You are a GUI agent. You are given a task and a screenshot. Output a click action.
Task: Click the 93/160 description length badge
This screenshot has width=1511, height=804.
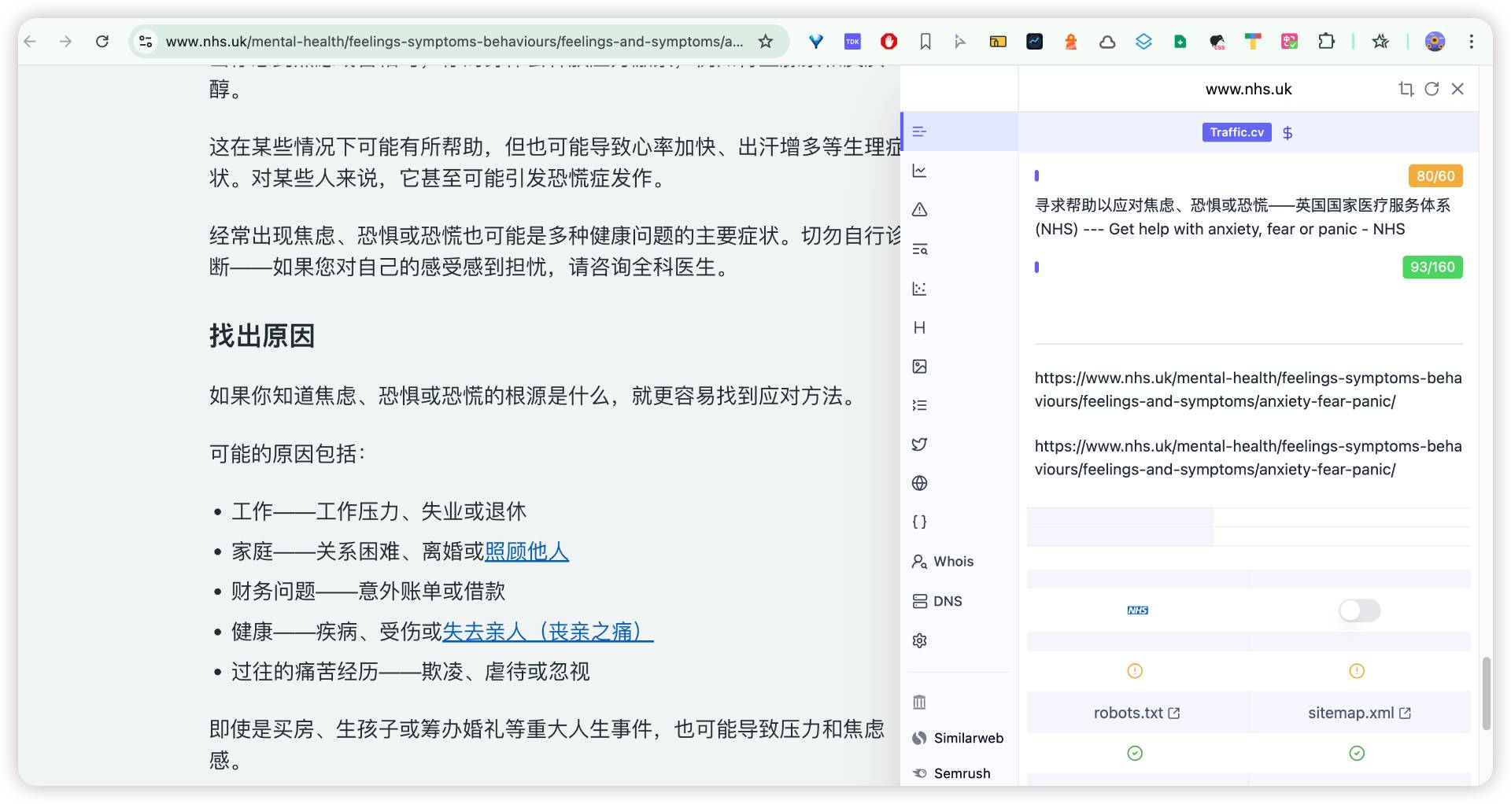pyautogui.click(x=1432, y=267)
